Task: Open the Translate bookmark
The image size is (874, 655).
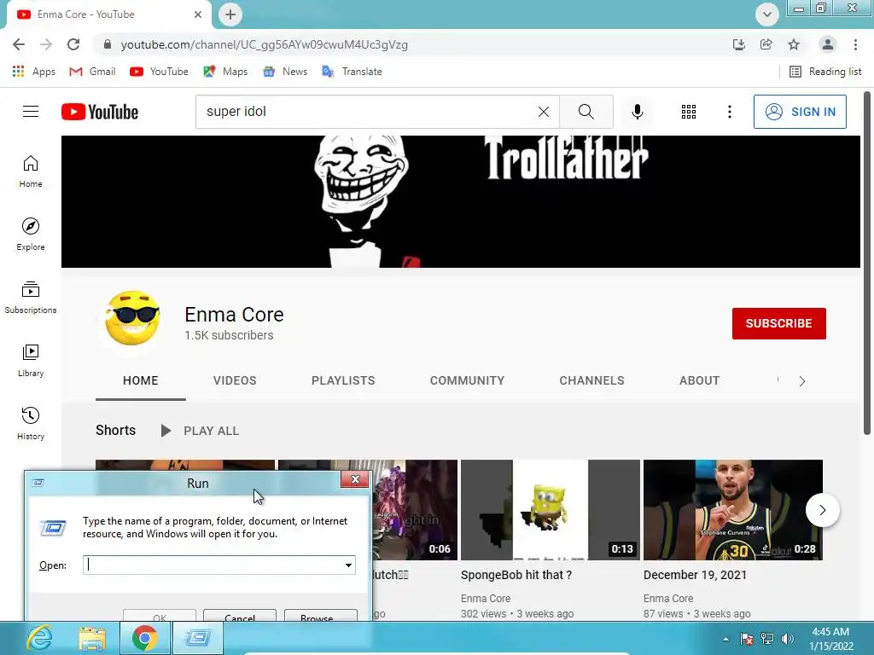Action: coord(353,72)
